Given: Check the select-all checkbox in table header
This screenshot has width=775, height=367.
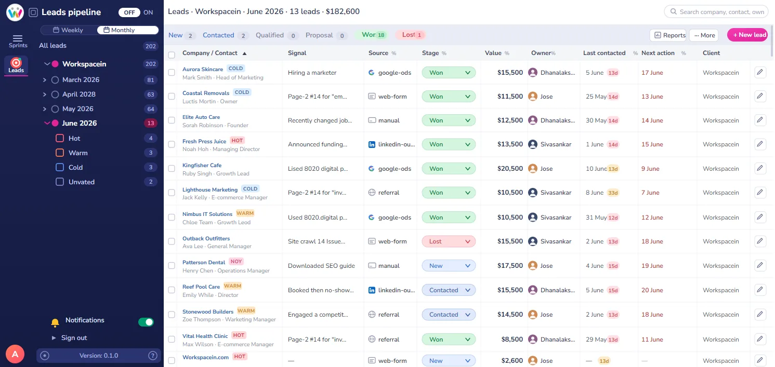Looking at the screenshot, I should pos(172,55).
